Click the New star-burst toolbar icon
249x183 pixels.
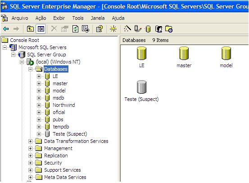[x=113, y=29]
